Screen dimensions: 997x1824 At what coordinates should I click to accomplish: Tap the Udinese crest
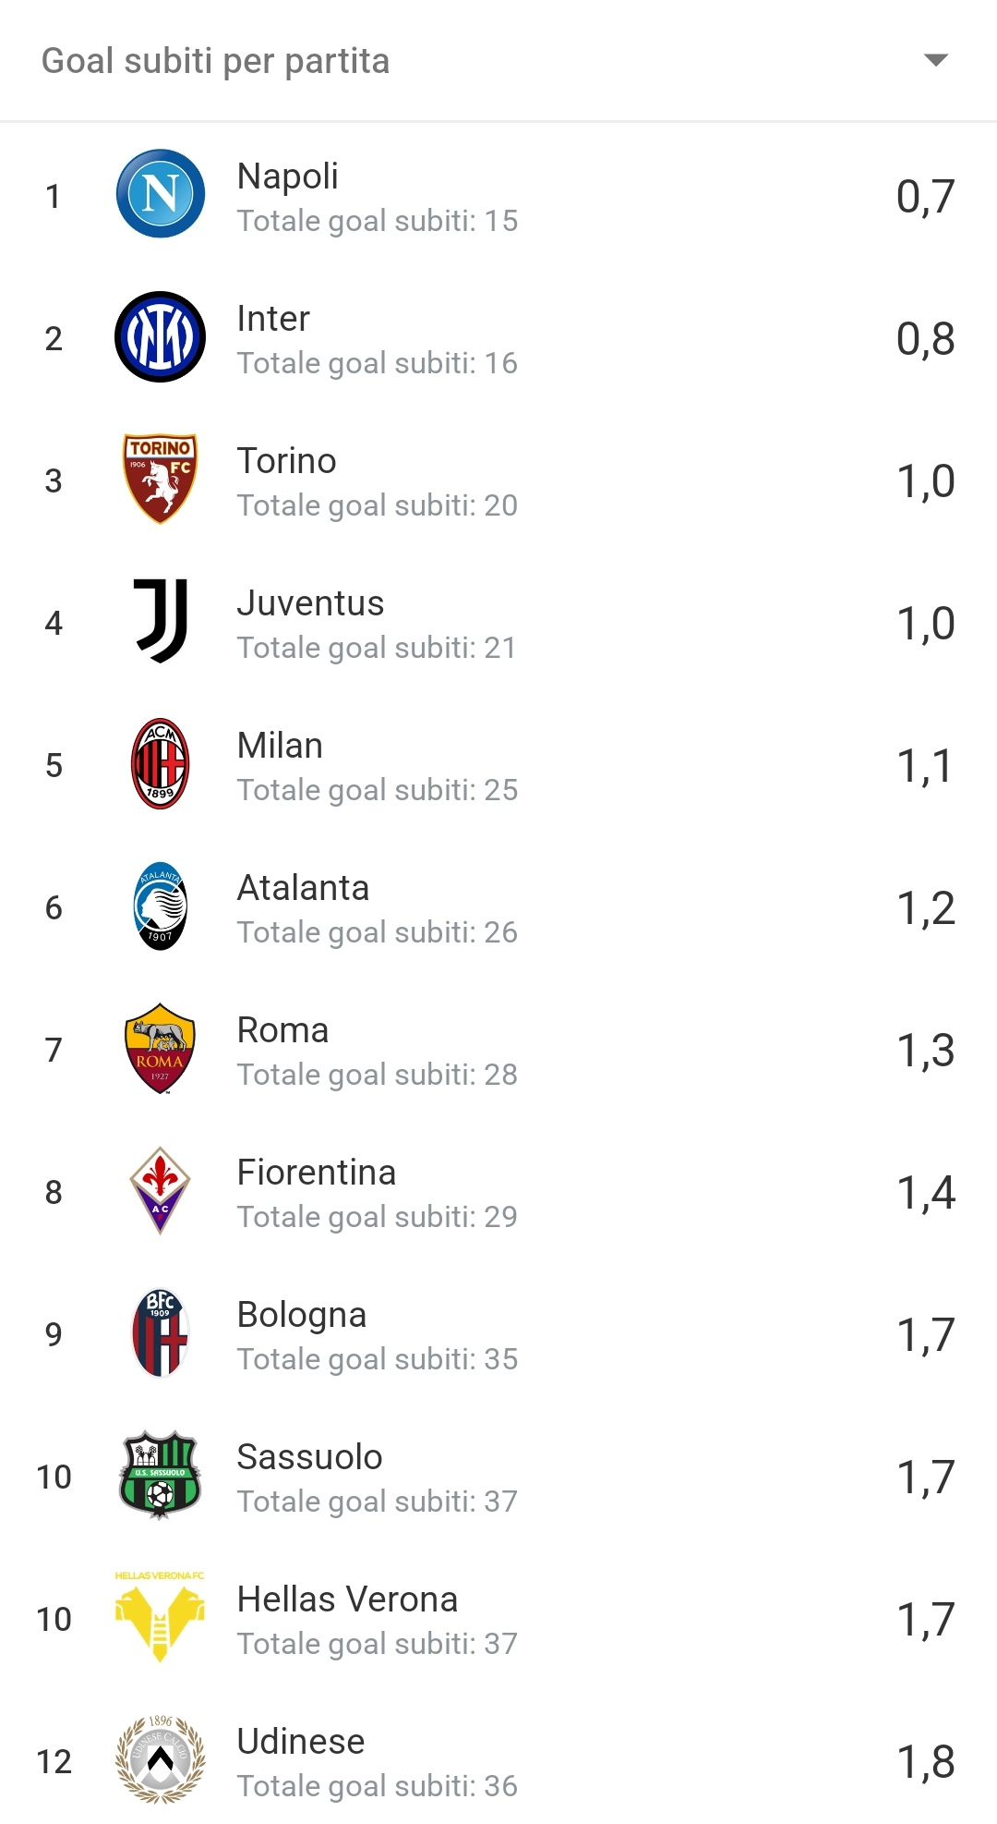point(161,1759)
